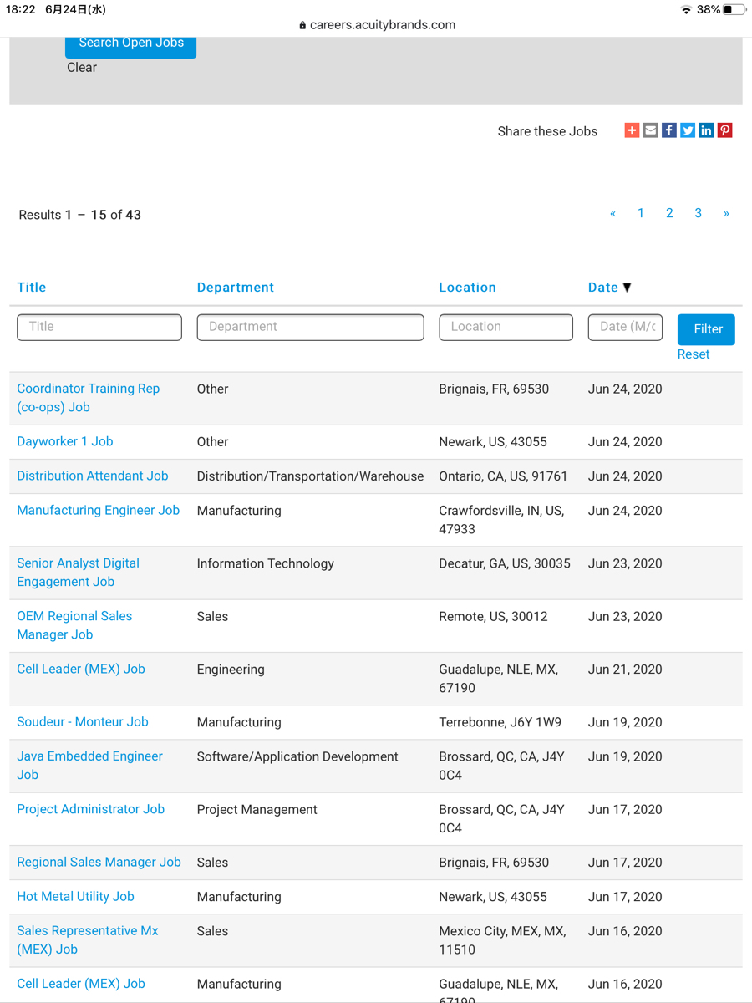Click the Search Open Jobs button

(130, 44)
